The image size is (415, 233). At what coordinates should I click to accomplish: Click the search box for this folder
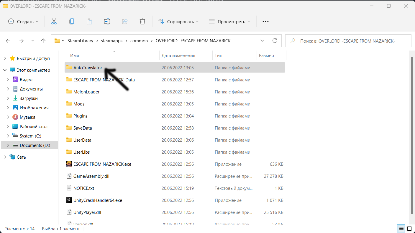coord(348,41)
